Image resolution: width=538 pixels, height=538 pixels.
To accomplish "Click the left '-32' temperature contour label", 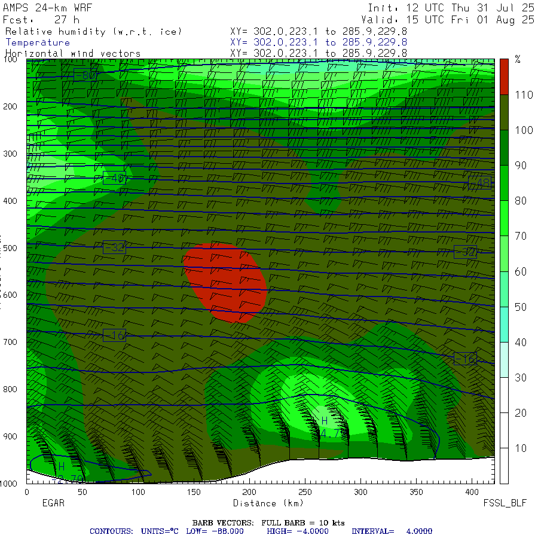I will pyautogui.click(x=114, y=247).
